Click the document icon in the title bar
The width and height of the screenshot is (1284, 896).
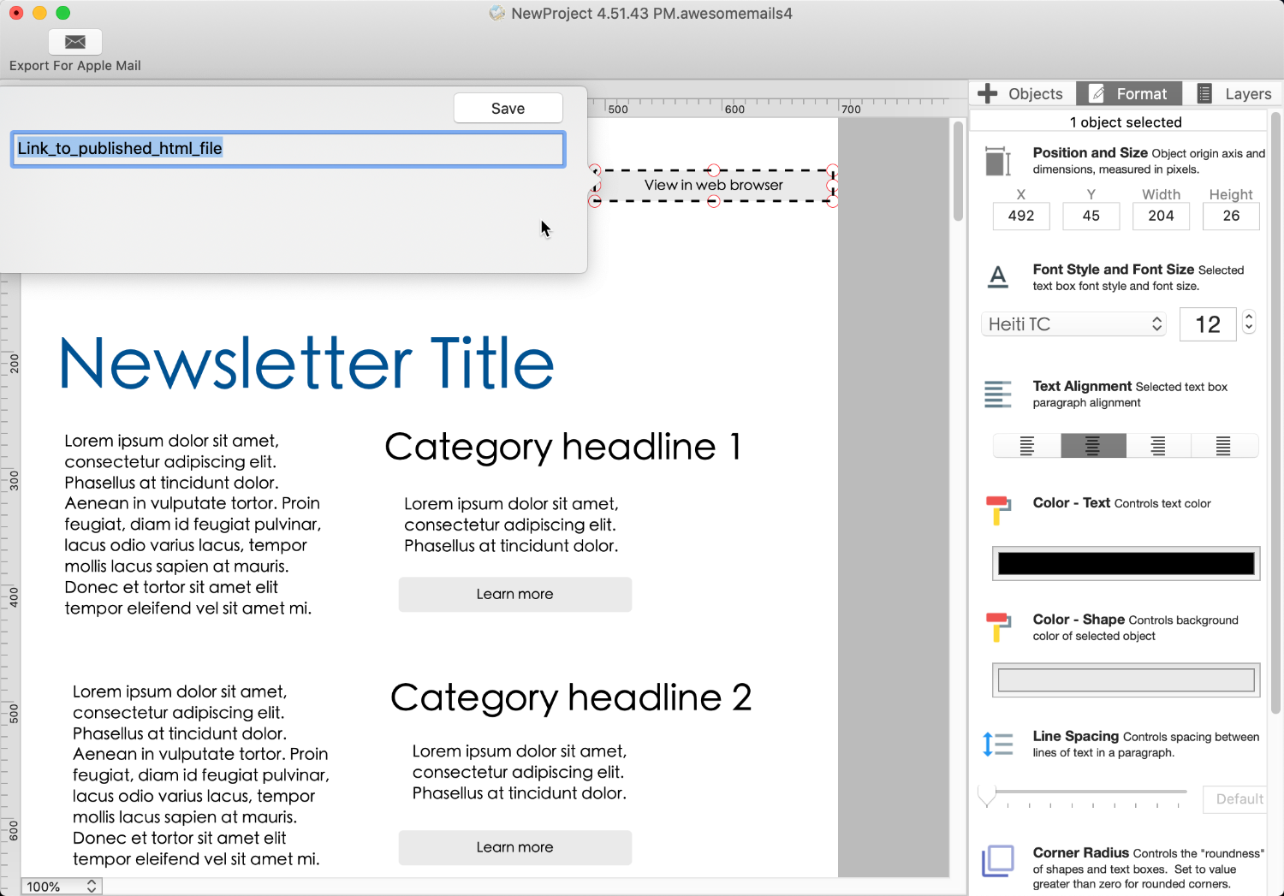coord(497,13)
